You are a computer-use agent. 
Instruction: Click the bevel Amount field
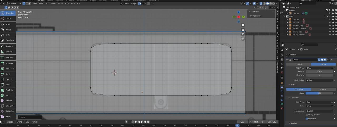[319, 71]
